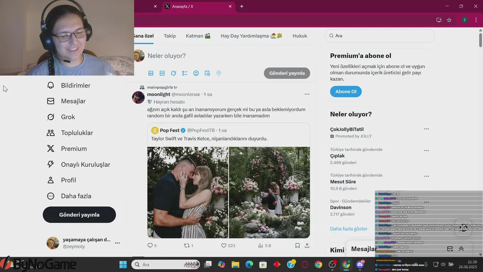Share the moonlight tweet
The image size is (483, 272).
pos(307,246)
